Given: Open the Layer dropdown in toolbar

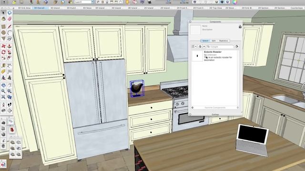Looking at the screenshot, I should 84,2.
